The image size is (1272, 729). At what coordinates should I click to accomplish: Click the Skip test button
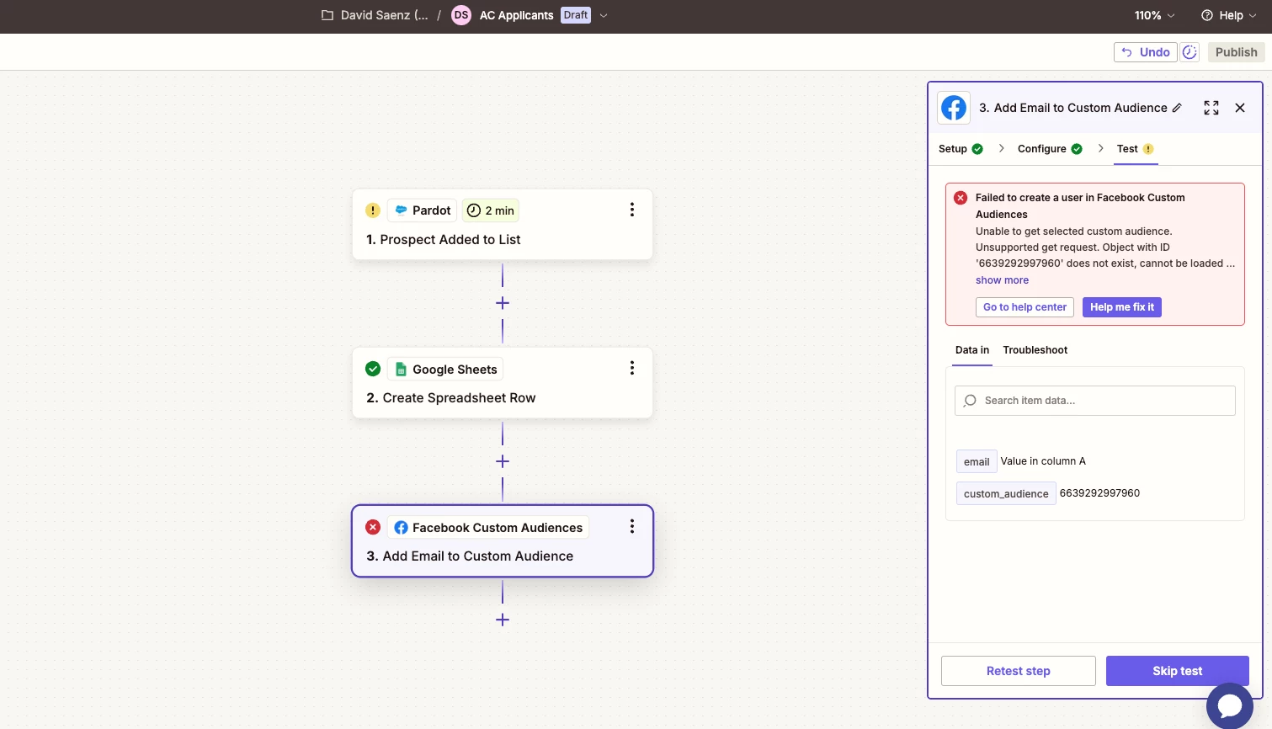(1178, 671)
